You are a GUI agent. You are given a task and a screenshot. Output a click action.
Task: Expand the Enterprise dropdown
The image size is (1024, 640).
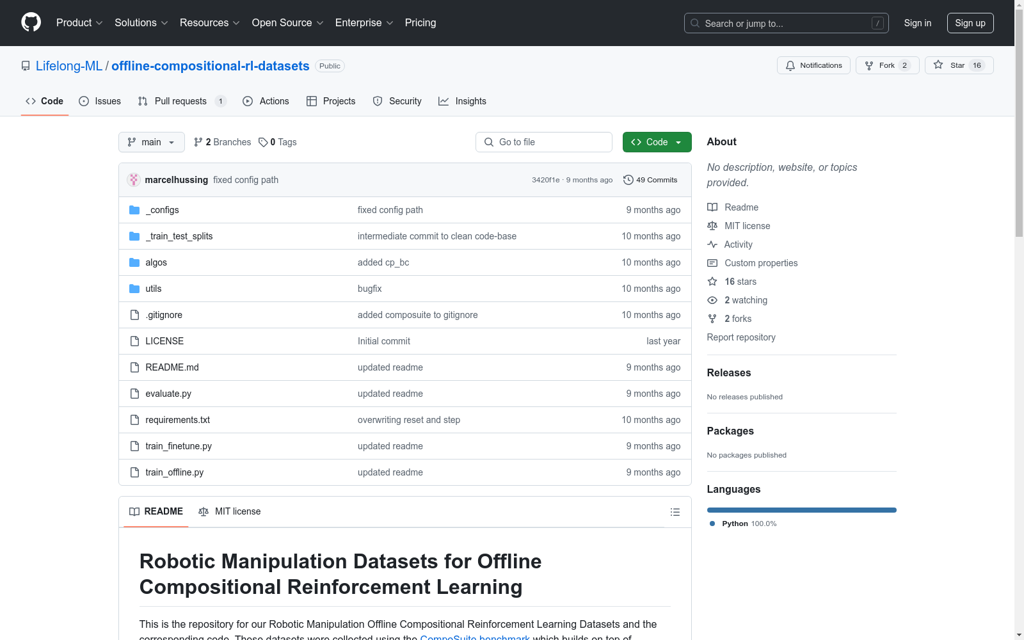click(364, 22)
